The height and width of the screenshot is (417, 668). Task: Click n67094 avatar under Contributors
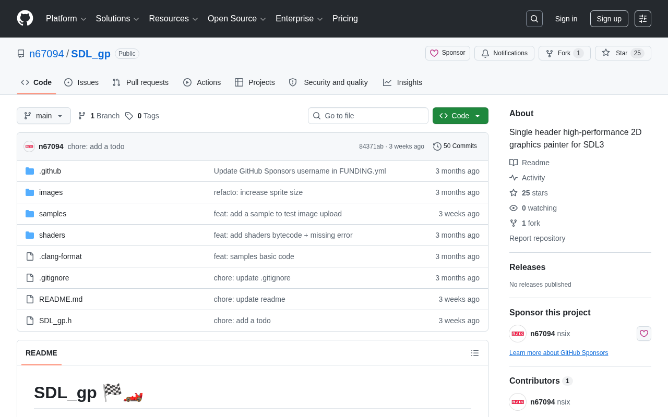point(518,402)
